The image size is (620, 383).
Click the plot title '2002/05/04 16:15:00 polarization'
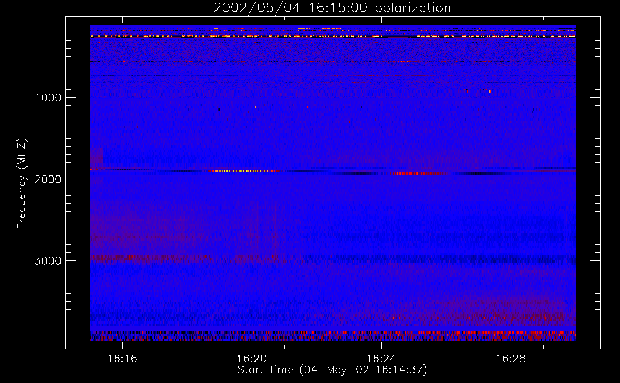(x=332, y=8)
